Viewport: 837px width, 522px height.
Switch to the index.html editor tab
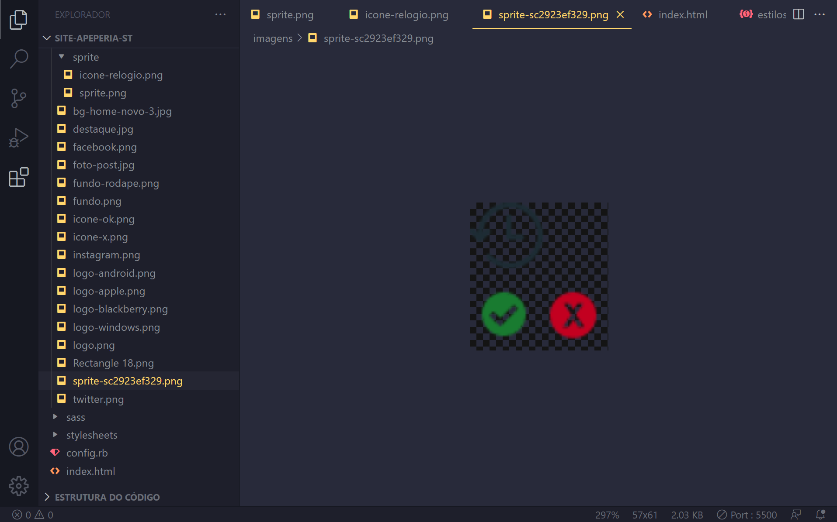point(683,15)
